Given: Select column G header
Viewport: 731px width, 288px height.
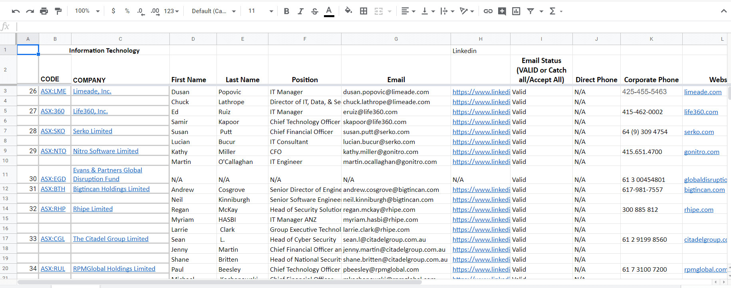Looking at the screenshot, I should [x=396, y=39].
